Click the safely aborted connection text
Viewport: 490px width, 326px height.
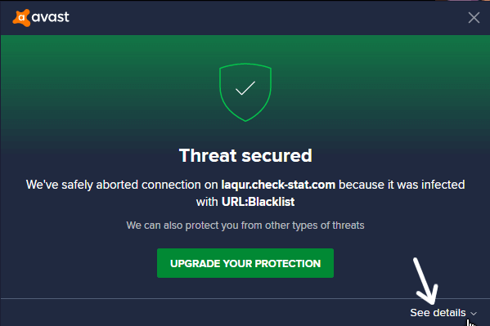[122, 185]
